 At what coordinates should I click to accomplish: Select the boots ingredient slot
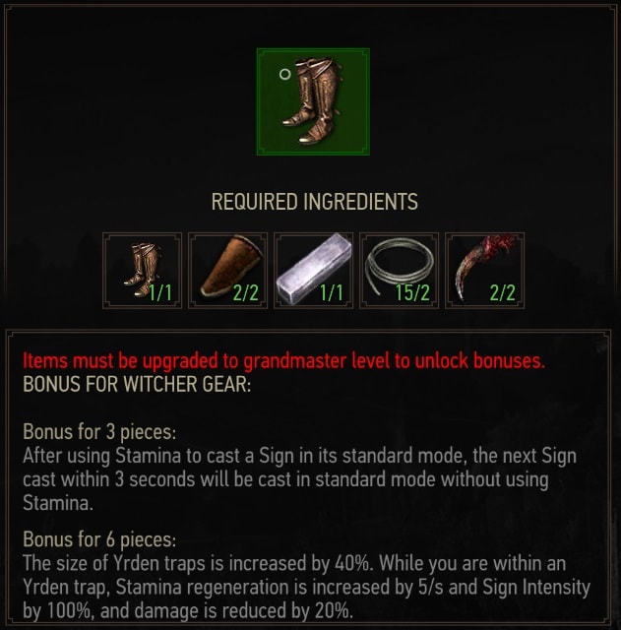pyautogui.click(x=142, y=271)
